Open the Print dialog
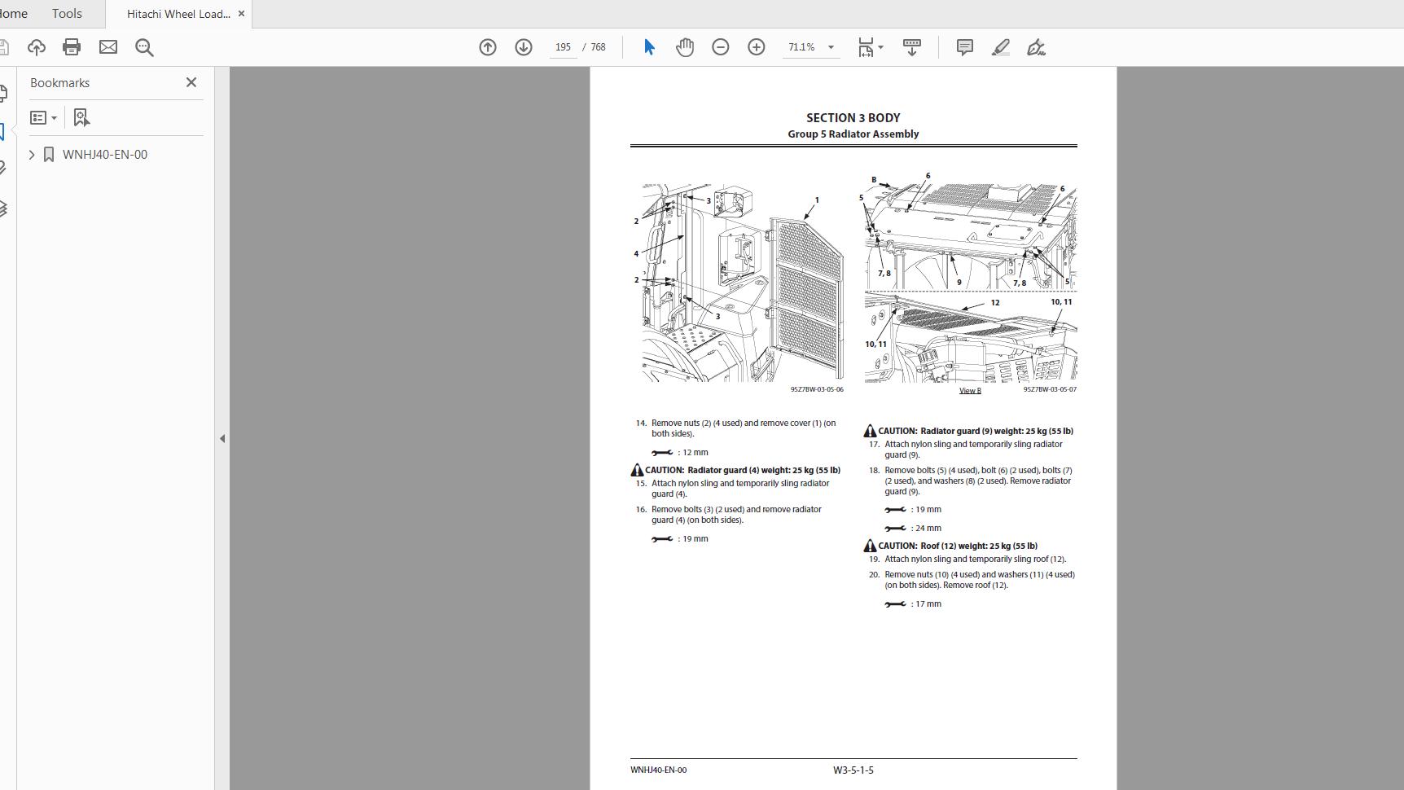 click(x=71, y=46)
